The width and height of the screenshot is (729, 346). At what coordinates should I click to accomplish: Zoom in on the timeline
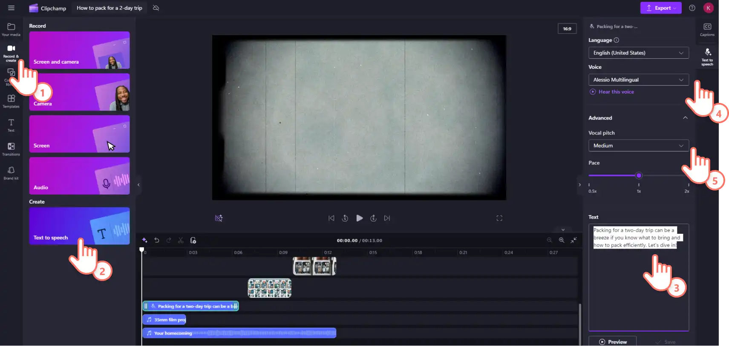[562, 241]
